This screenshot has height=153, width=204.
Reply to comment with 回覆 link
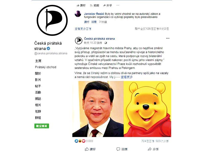coord(94,22)
